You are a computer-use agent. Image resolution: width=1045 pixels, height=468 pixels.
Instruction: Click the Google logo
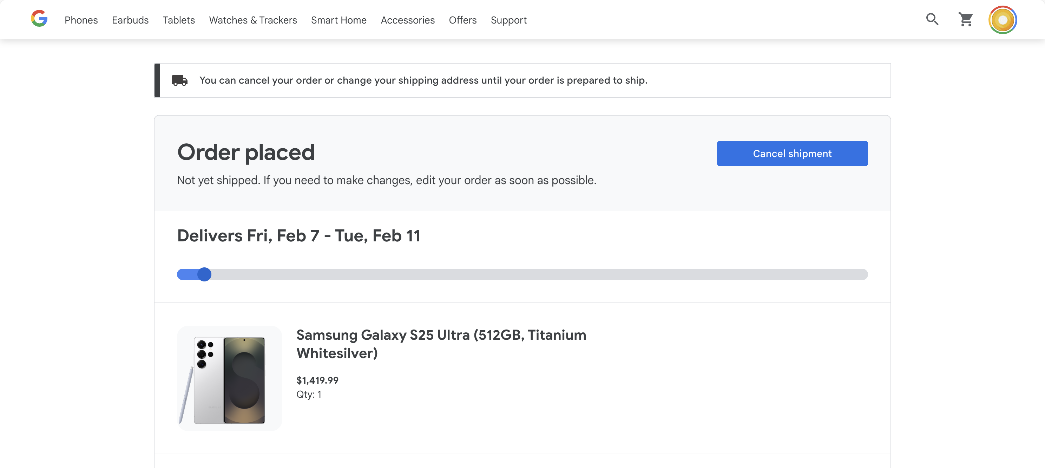(x=39, y=18)
